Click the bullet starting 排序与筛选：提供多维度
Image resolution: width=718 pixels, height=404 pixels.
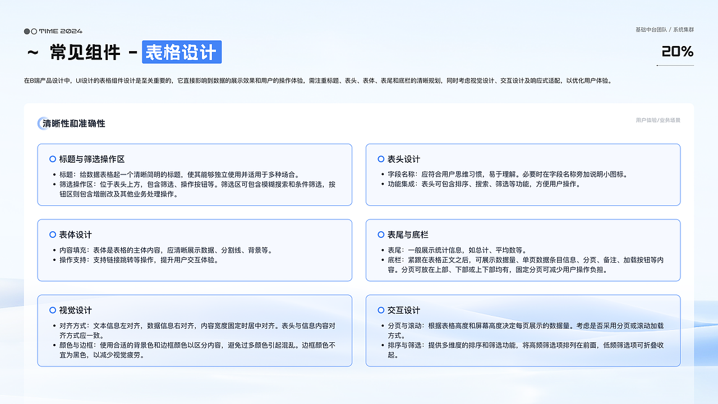(522, 350)
